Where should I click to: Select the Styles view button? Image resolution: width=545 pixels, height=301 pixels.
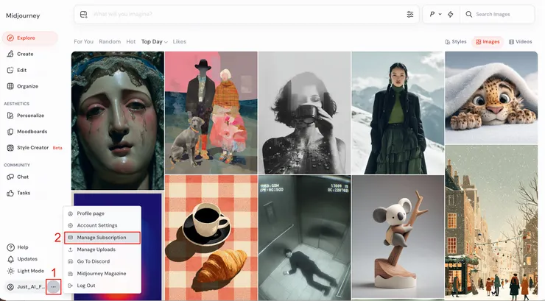456,42
